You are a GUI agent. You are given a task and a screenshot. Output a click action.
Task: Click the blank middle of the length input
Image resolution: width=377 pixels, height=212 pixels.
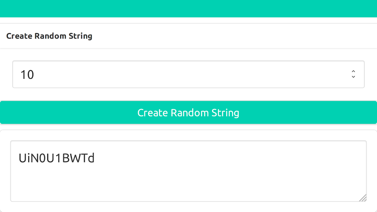pos(186,74)
